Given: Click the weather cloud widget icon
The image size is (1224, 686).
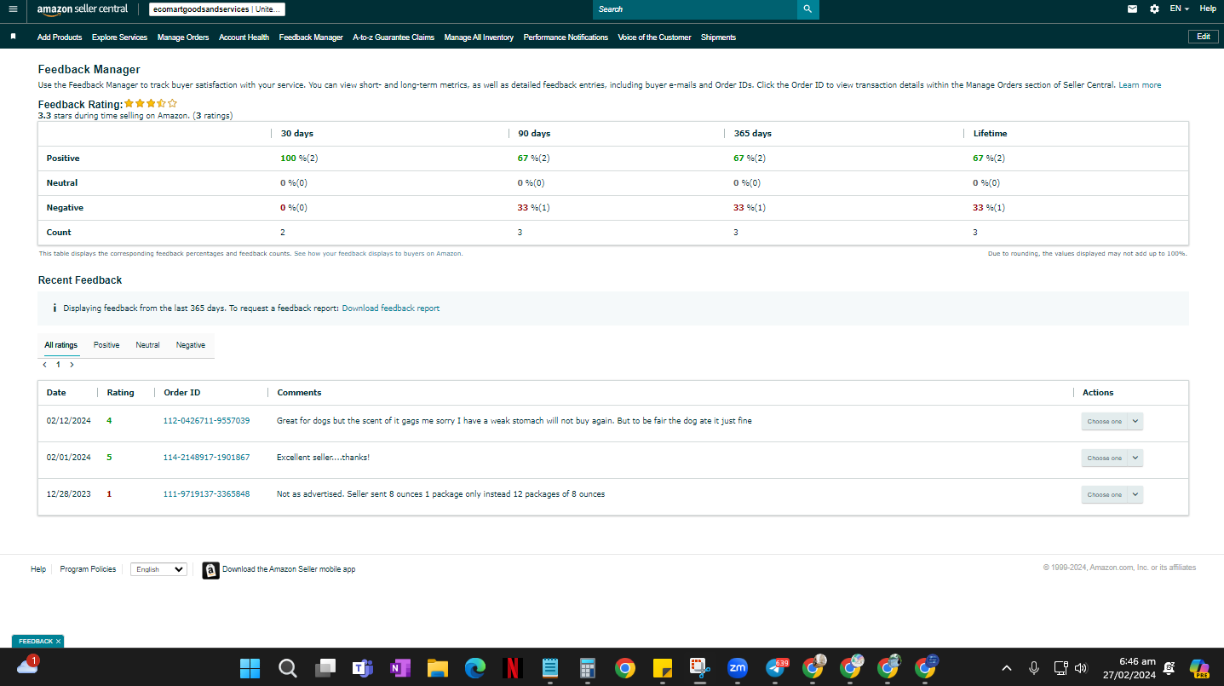Looking at the screenshot, I should click(x=27, y=666).
